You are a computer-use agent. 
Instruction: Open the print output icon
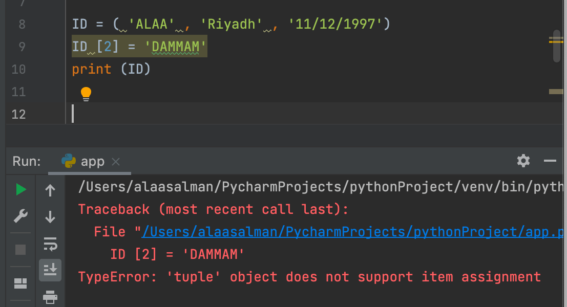pyautogui.click(x=50, y=297)
